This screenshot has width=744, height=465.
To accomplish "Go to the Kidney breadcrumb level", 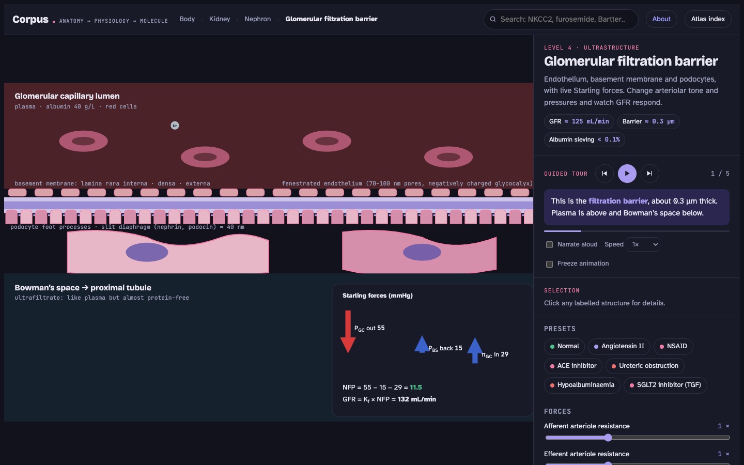I will pyautogui.click(x=220, y=19).
